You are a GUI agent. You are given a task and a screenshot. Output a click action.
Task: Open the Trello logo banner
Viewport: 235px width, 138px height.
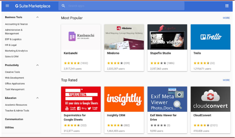tap(210, 37)
